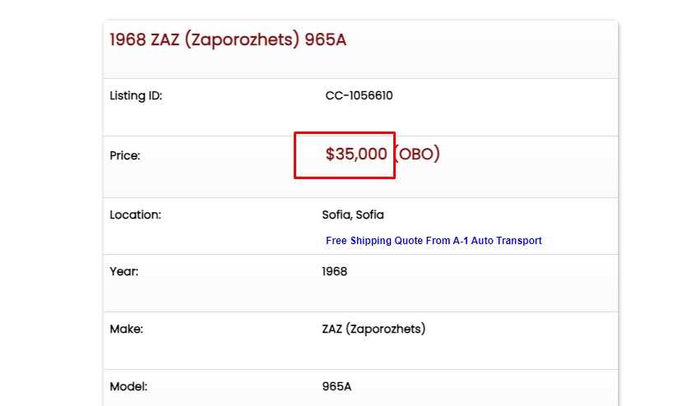Click the 'Price:' label

(125, 155)
